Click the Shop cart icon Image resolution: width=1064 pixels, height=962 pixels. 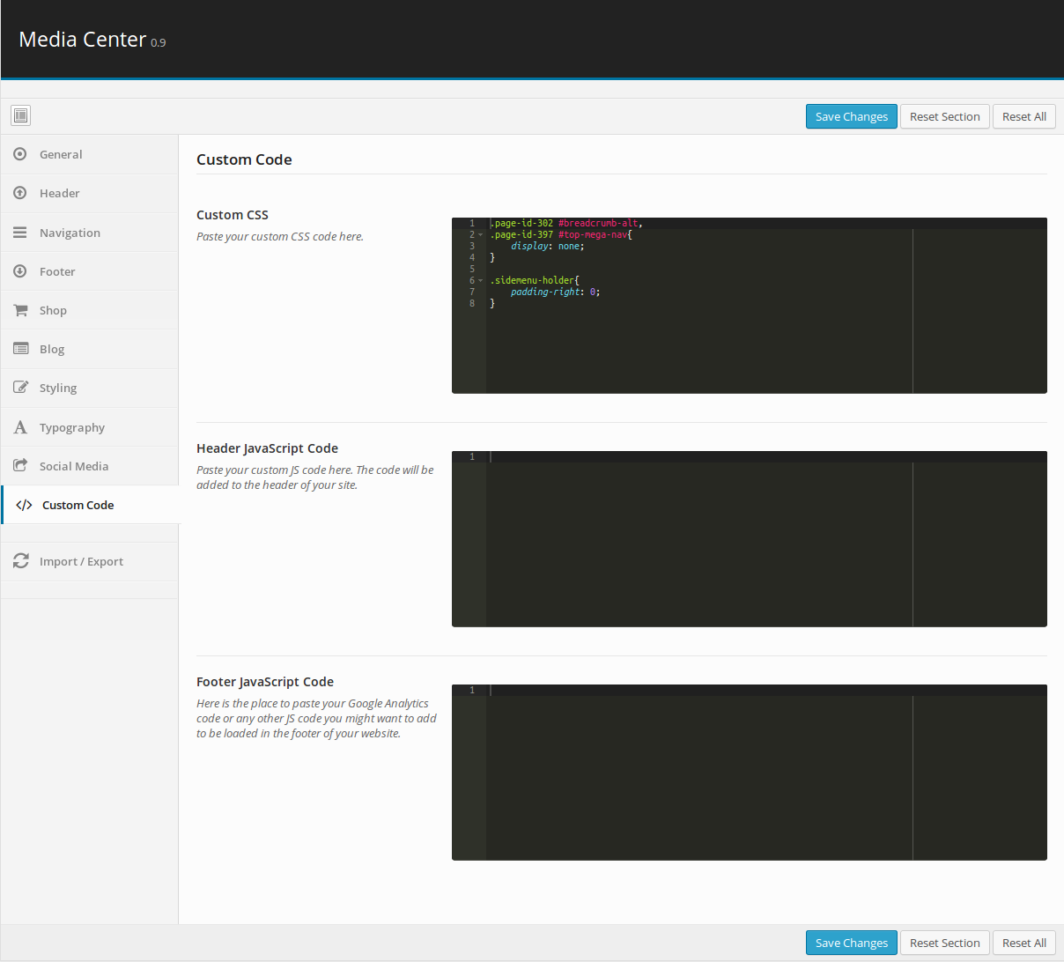point(20,310)
